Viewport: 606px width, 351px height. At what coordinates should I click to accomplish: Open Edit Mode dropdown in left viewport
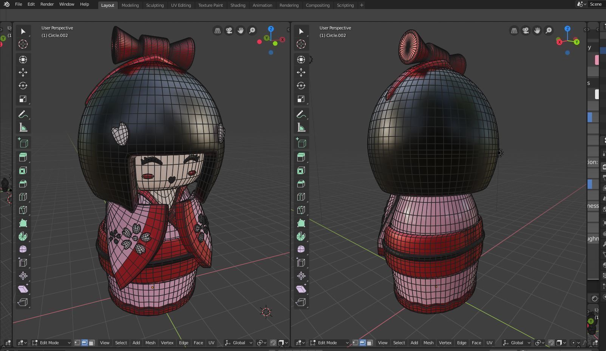(x=51, y=343)
